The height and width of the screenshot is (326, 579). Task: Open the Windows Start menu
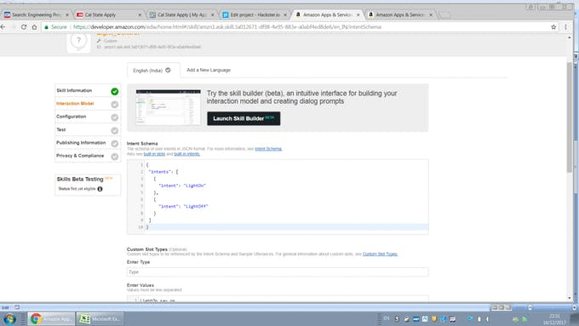[9, 318]
